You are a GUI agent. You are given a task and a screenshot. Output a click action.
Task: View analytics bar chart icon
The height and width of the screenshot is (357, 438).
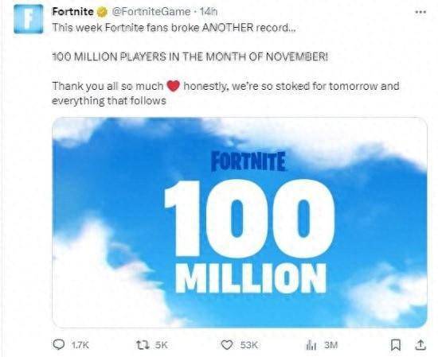click(311, 345)
